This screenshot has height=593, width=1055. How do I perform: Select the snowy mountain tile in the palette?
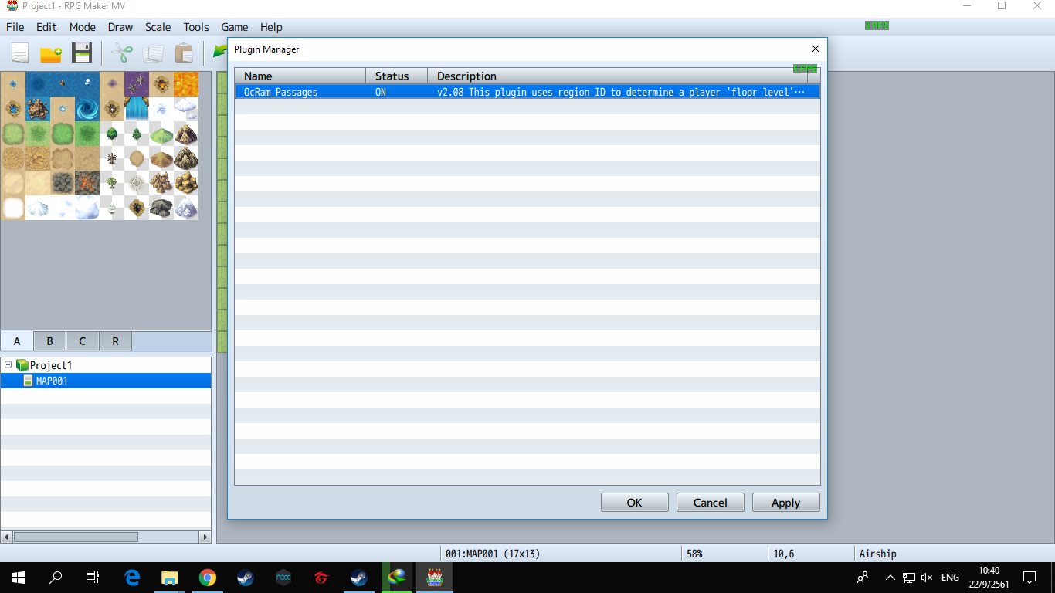[x=186, y=208]
